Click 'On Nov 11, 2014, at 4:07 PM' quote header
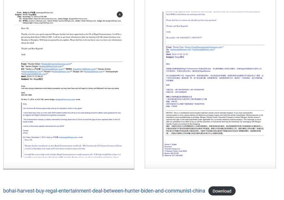284x200 pixels. click(51, 99)
